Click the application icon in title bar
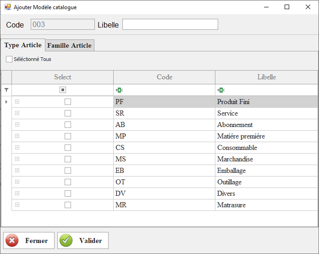 (7, 7)
